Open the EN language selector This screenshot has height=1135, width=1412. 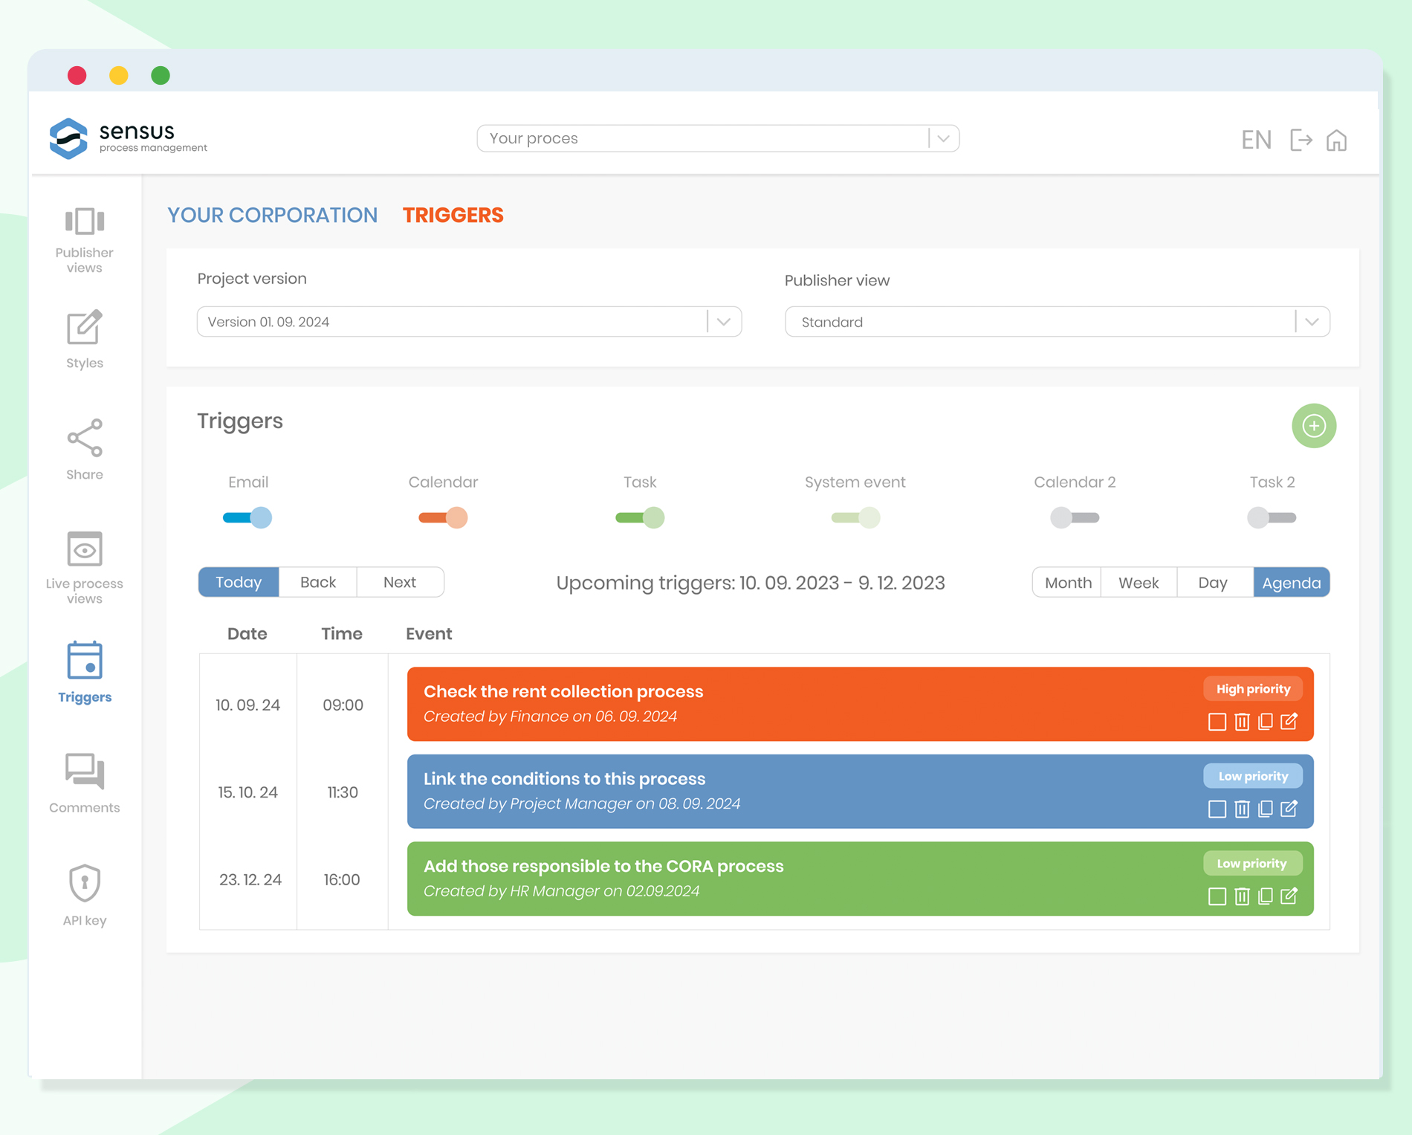point(1255,139)
